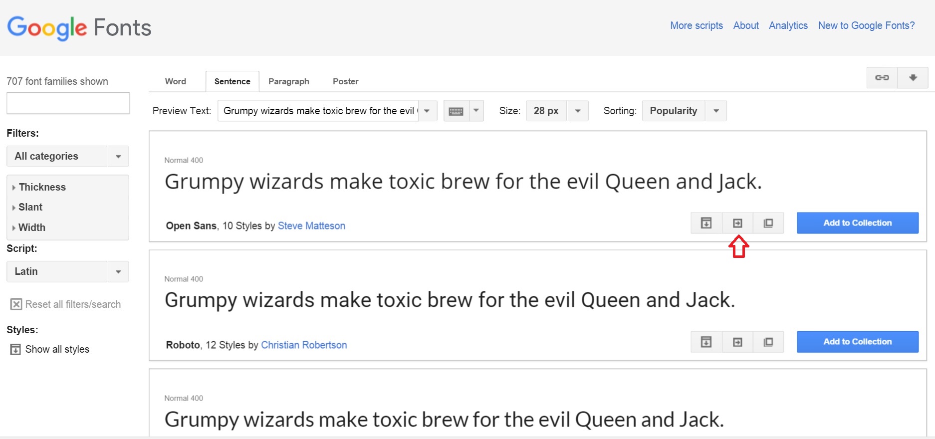935x439 pixels.
Task: Click Roboto pop-out window icon
Action: coord(768,342)
